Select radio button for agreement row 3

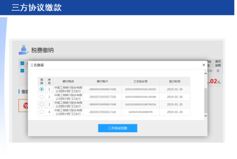(x=42, y=104)
